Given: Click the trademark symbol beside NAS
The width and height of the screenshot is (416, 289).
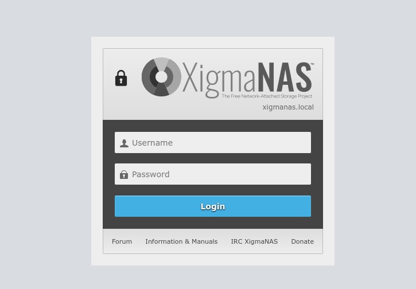Looking at the screenshot, I should pos(312,64).
